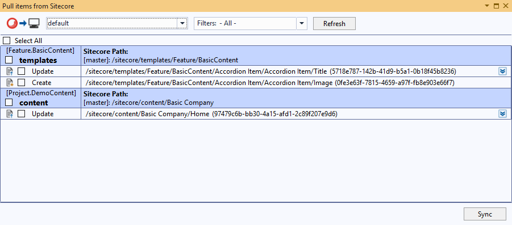Image resolution: width=512 pixels, height=225 pixels.
Task: Check the Update checkbox for Accordion Item/Title
Action: tap(21, 71)
